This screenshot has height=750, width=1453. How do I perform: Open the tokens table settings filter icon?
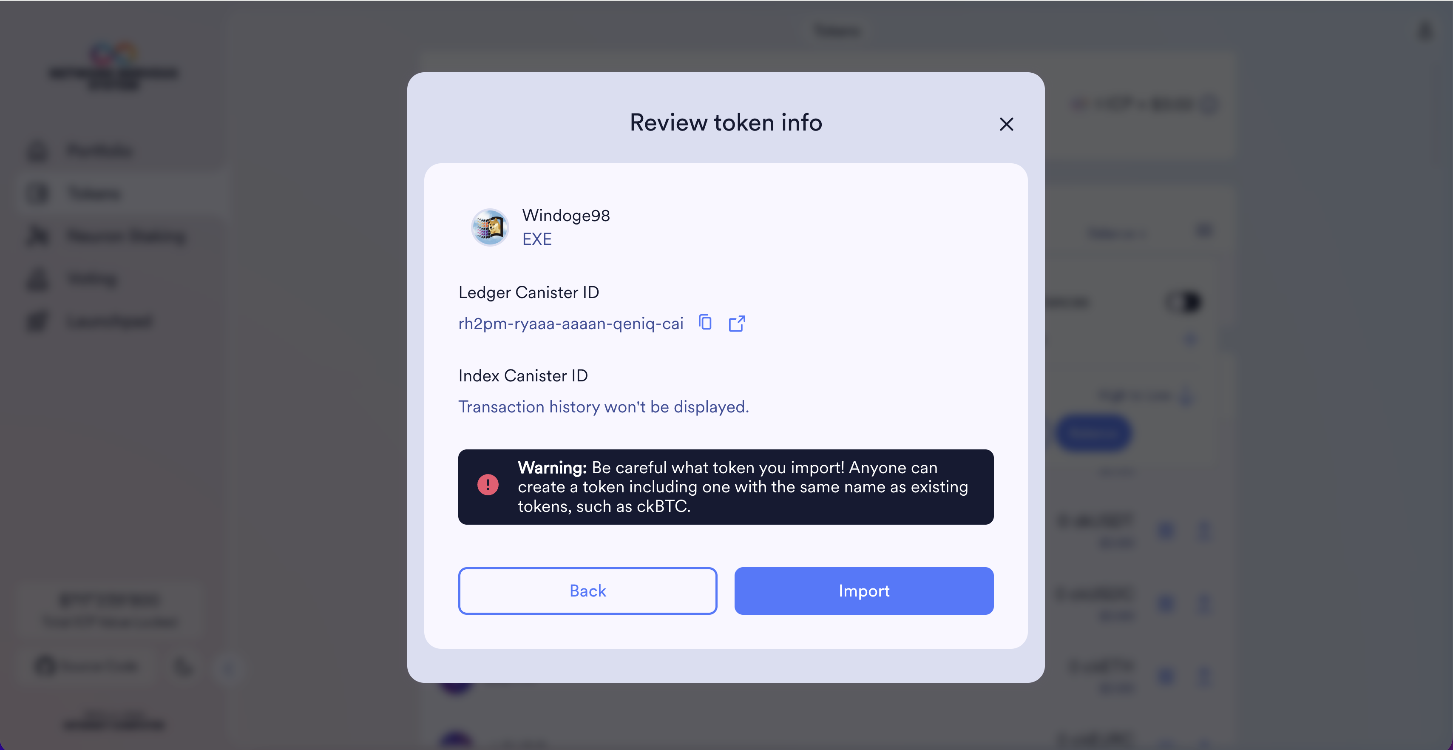pyautogui.click(x=1203, y=231)
